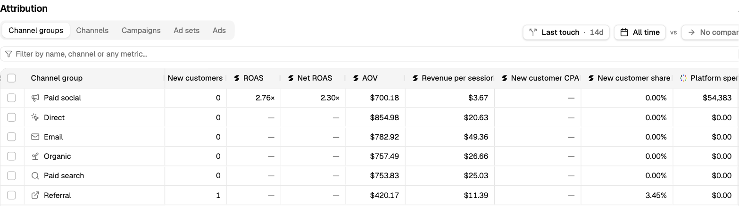This screenshot has width=739, height=206.
Task: Click the lightning icon beside ROAS header
Action: tap(237, 78)
